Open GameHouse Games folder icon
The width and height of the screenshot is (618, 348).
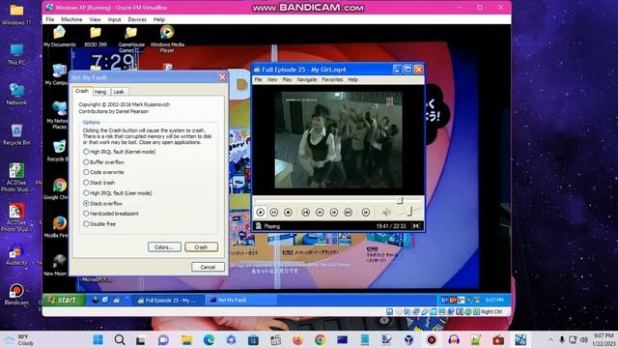click(131, 39)
